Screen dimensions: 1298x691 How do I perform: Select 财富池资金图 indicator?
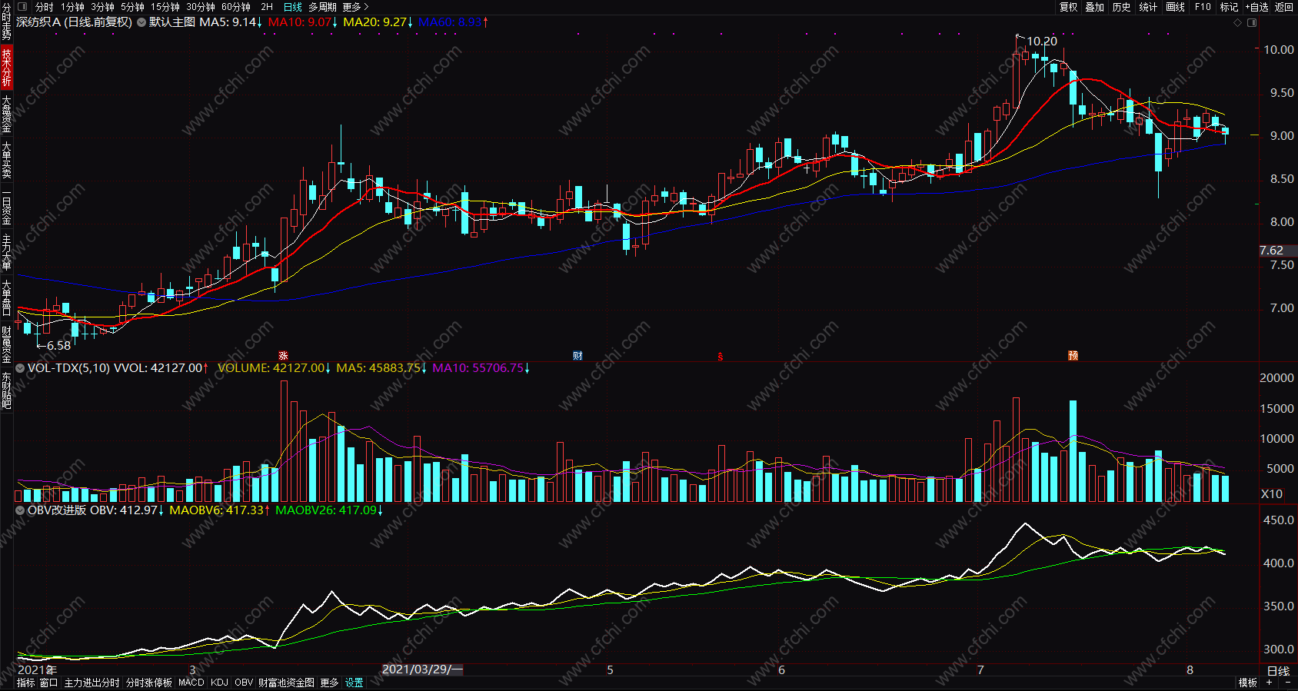286,683
